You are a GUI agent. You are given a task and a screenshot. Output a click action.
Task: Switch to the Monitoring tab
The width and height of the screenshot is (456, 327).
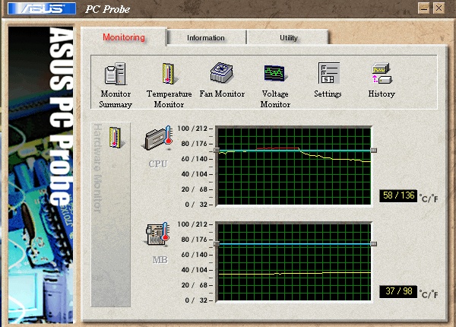[x=124, y=37]
